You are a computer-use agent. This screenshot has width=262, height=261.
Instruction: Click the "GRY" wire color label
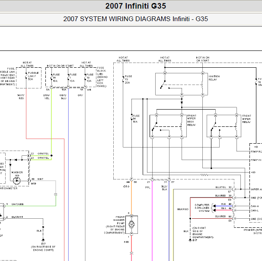click(80, 95)
